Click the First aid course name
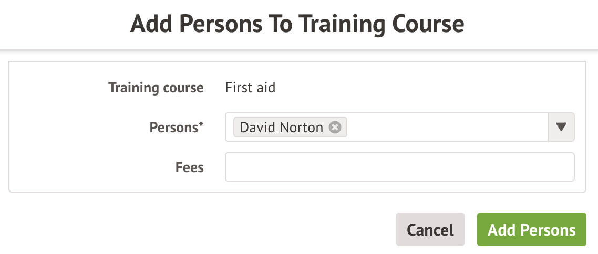Image resolution: width=598 pixels, height=254 pixels. coord(250,88)
